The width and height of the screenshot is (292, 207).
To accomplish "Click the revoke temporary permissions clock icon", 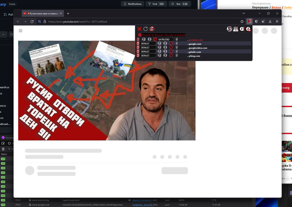I will [248, 29].
